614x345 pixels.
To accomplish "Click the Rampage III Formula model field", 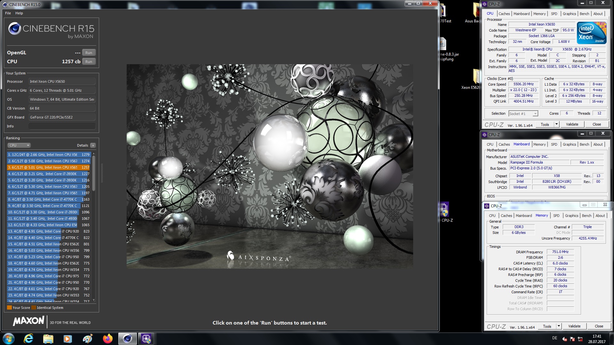I will point(539,163).
